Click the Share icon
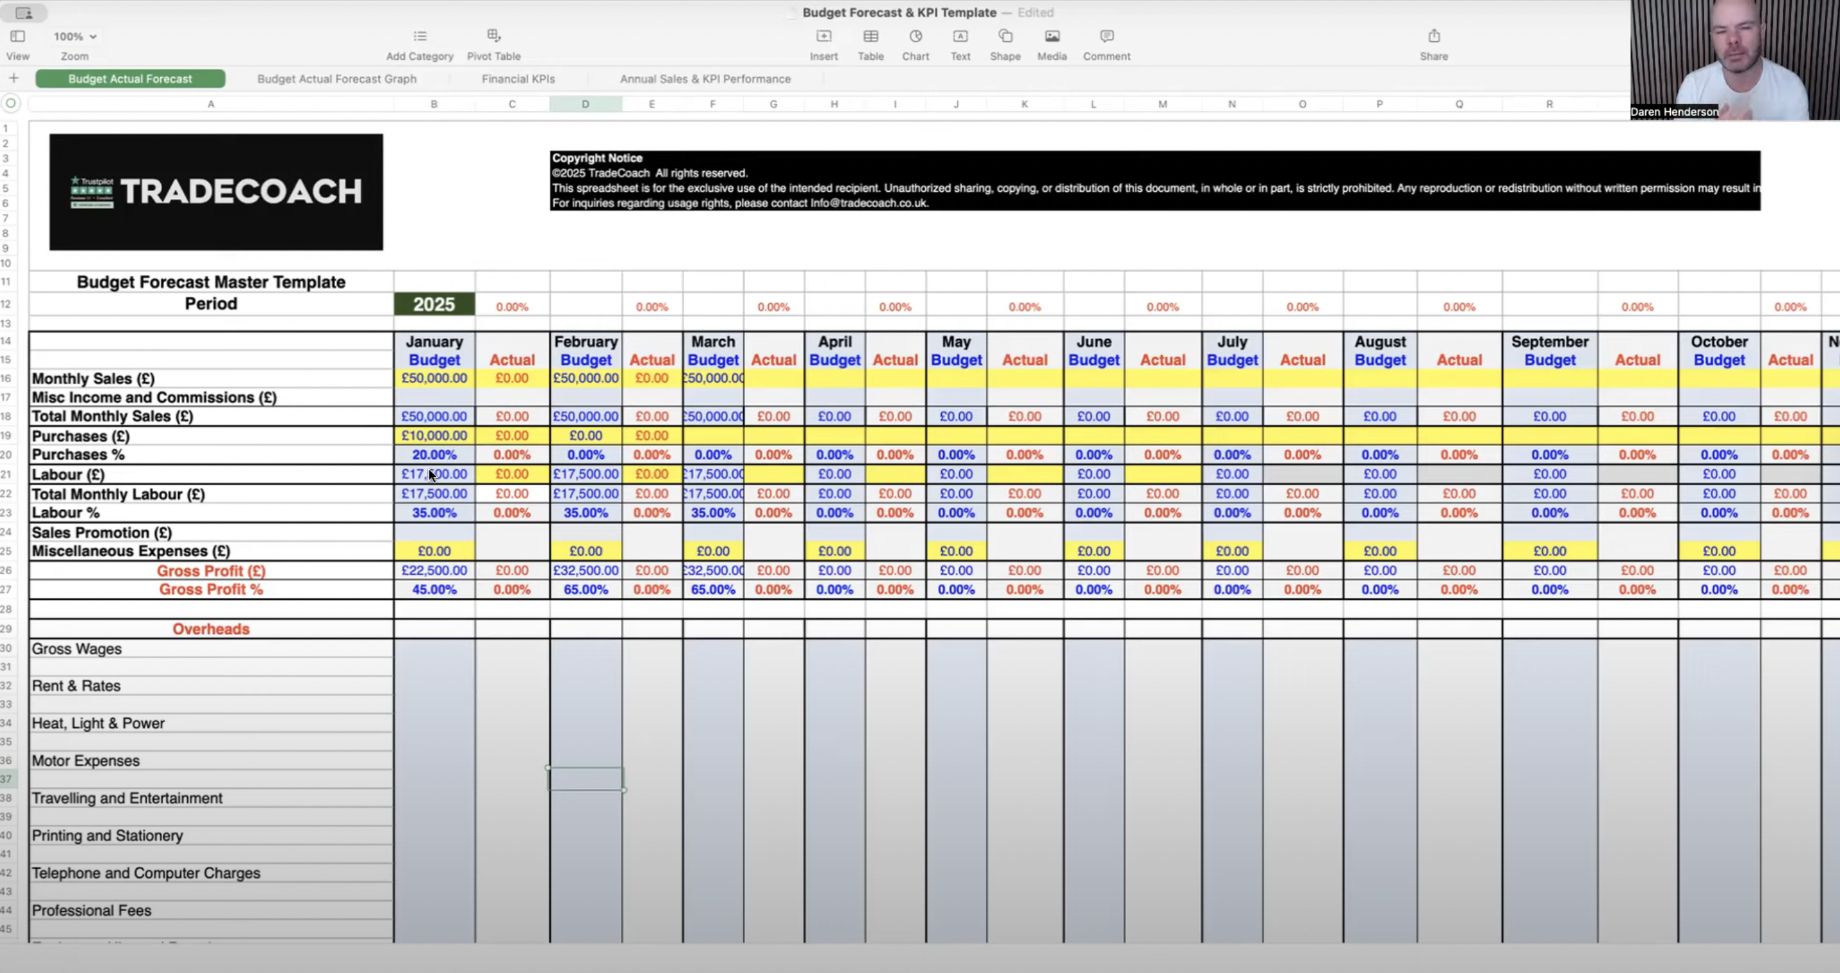1840x973 pixels. (1434, 37)
